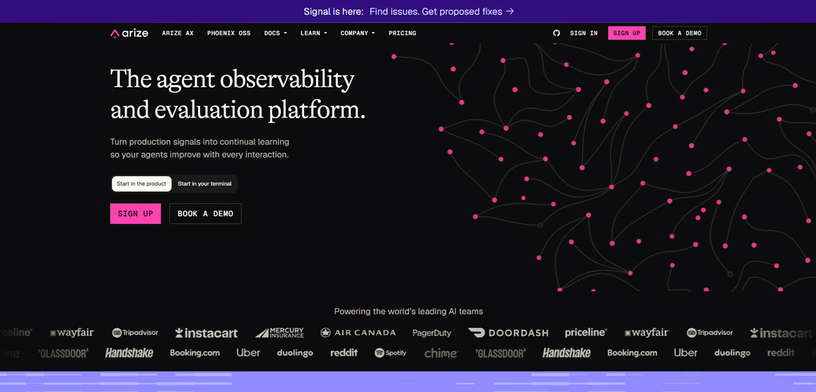The height and width of the screenshot is (392, 816).
Task: Click the Arize logo
Action: point(129,33)
